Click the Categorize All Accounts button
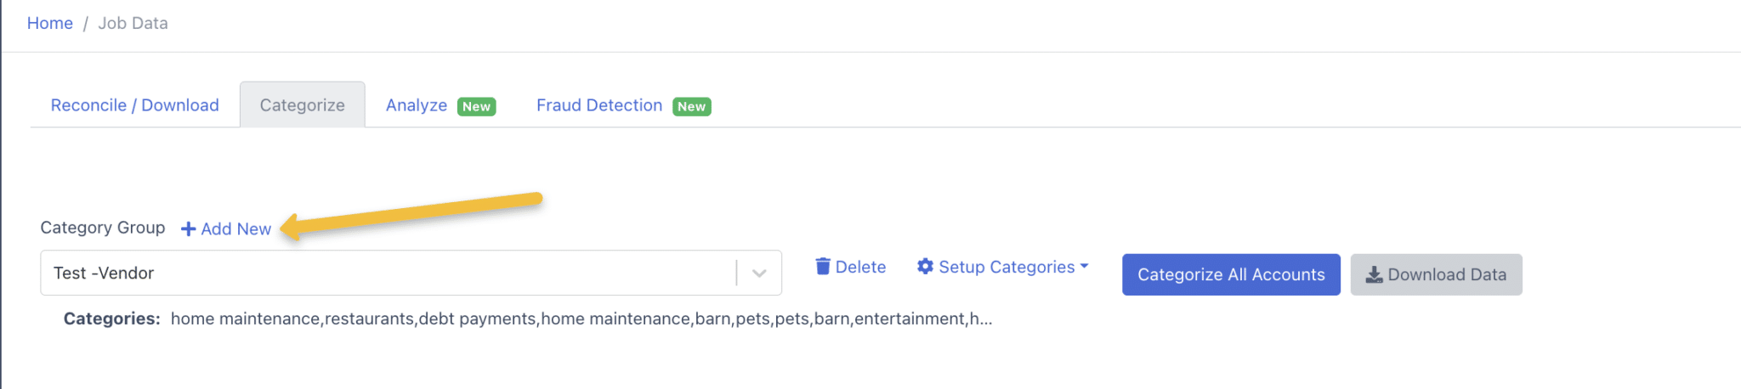The width and height of the screenshot is (1741, 389). click(1231, 274)
